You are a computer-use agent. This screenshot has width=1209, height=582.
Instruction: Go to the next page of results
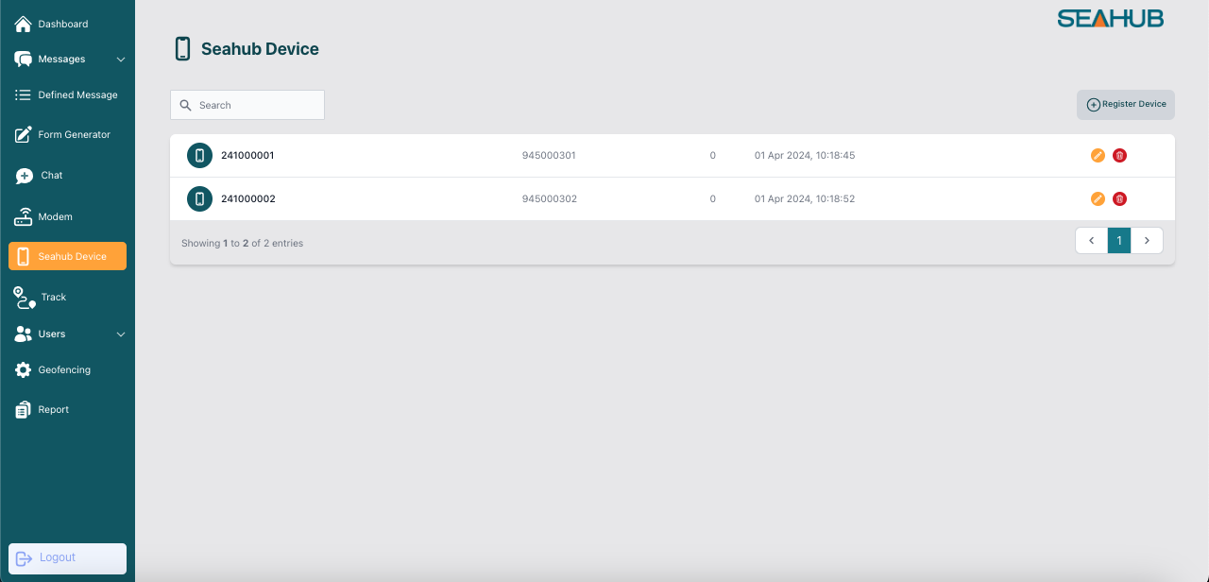(1147, 241)
